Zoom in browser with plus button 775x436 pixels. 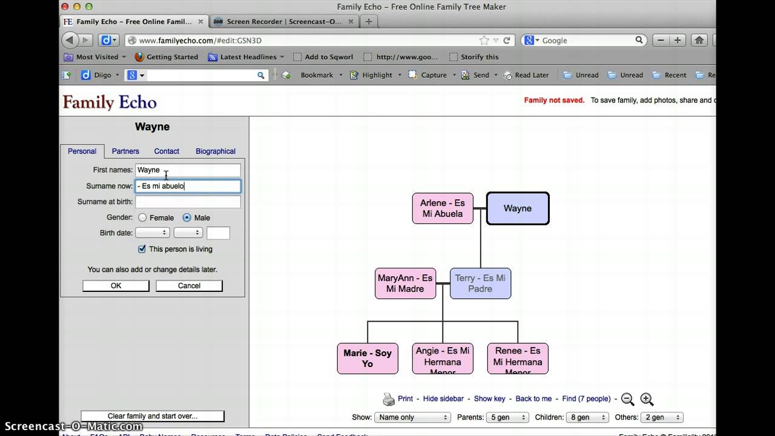[x=678, y=40]
